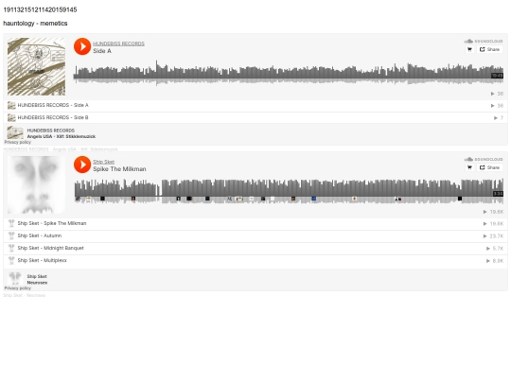Open SoundCloud logo on the second player
Viewport: 511px width, 383px height.
click(x=484, y=159)
